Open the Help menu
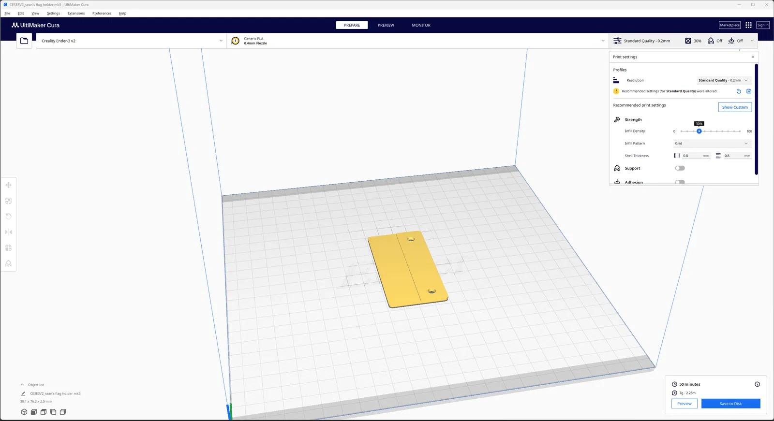Image resolution: width=774 pixels, height=421 pixels. [122, 14]
